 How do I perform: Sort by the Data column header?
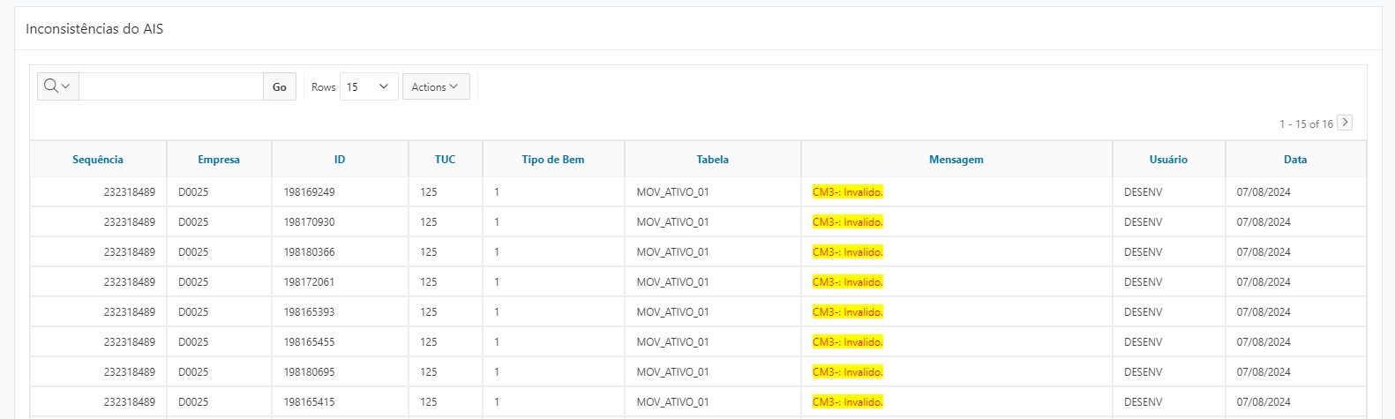click(1294, 160)
